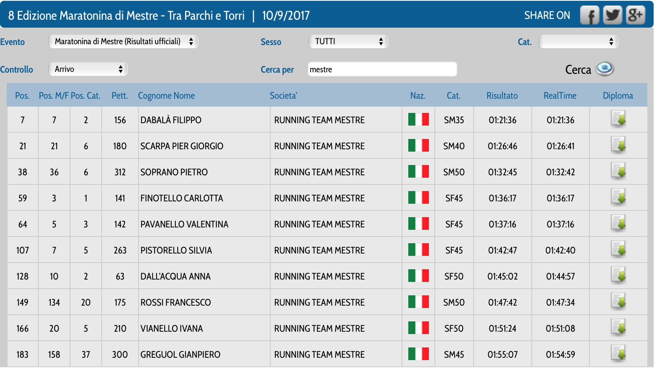Viewport: 656px width, 368px height.
Task: Share results on Twitter
Action: click(x=612, y=16)
